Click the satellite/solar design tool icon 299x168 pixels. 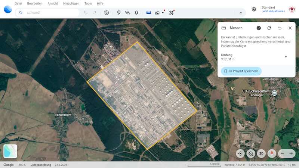(172, 13)
